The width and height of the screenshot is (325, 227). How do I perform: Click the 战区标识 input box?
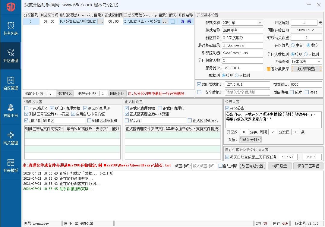204,166
